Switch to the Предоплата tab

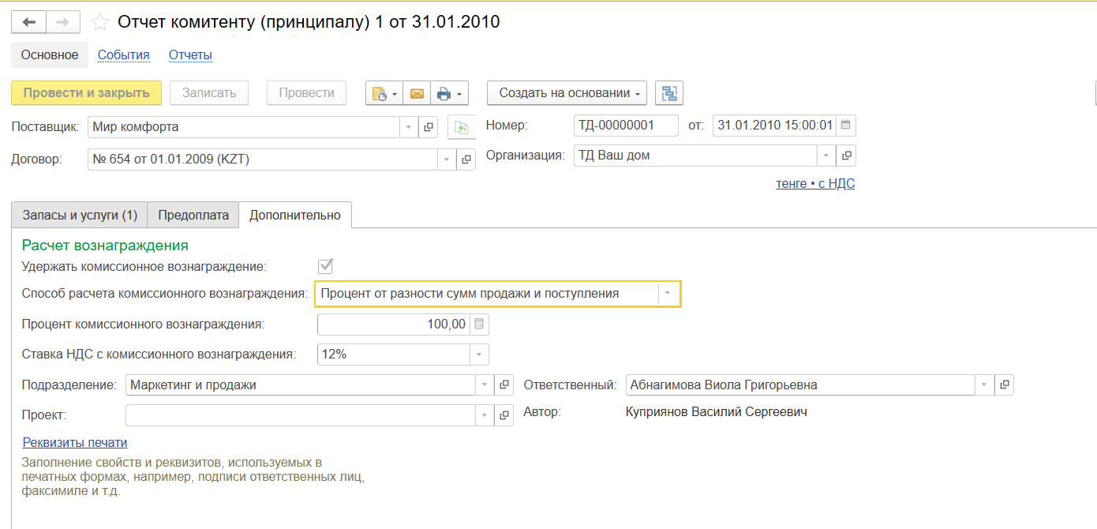(193, 215)
